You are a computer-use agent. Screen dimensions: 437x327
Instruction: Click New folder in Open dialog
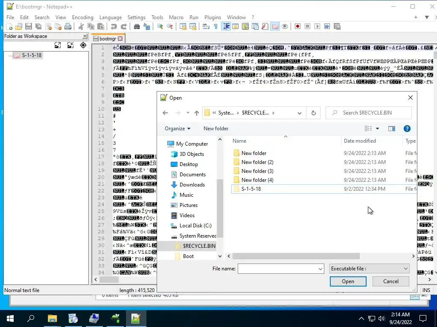coord(216,129)
